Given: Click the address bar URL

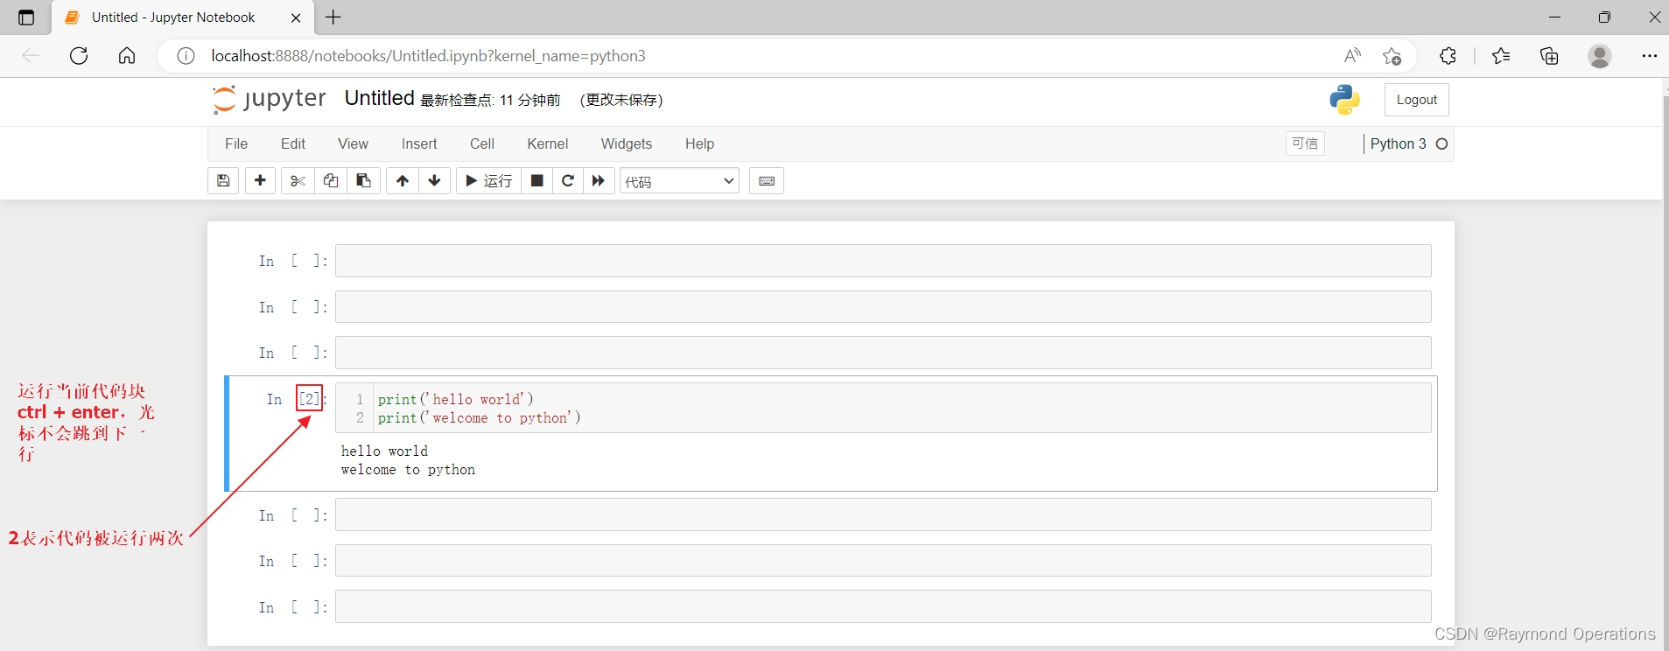Looking at the screenshot, I should coord(428,56).
